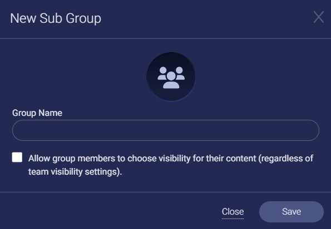Close the New Sub Group window via X
This screenshot has height=229, width=331.
click(319, 17)
